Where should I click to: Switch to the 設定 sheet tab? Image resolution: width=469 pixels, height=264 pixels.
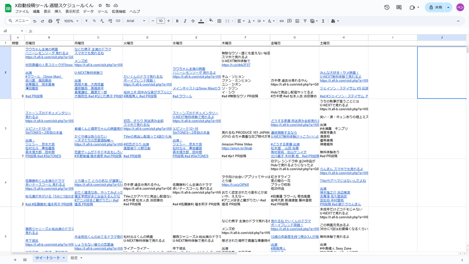(x=74, y=258)
